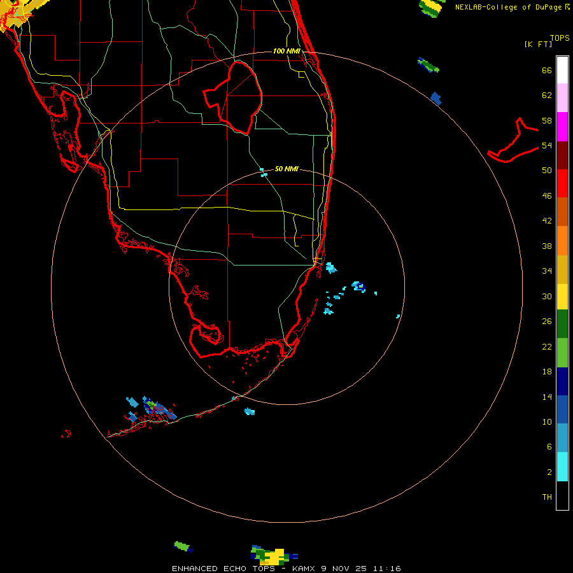
Task: Click the TOPS legend title
Action: tap(560, 38)
